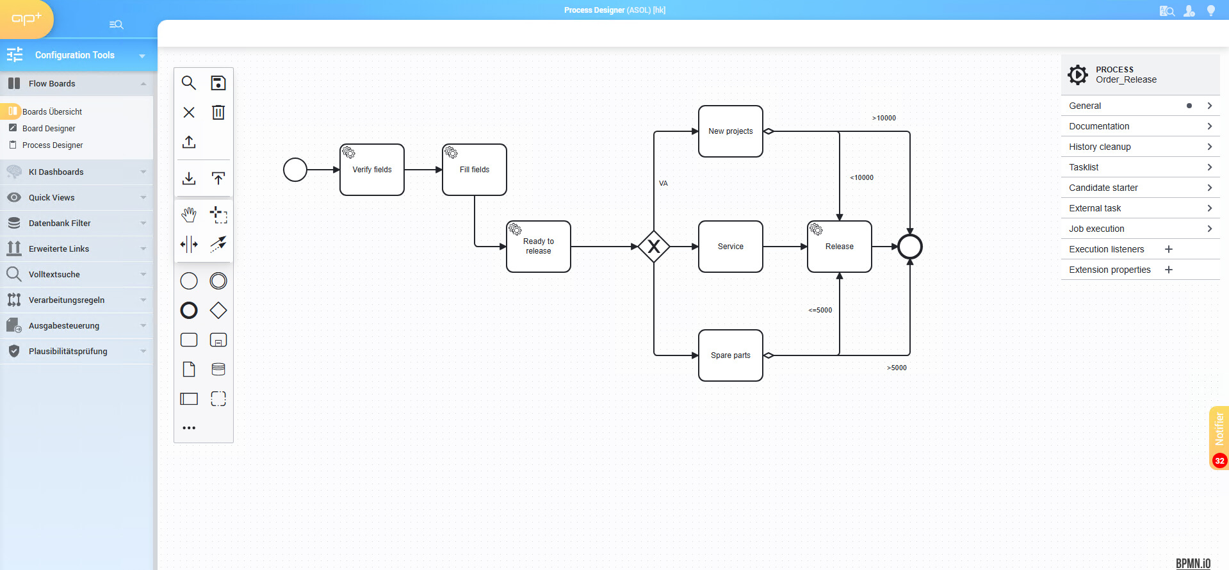Image resolution: width=1229 pixels, height=570 pixels.
Task: Expand the Candidate starter section
Action: [x=1140, y=188]
